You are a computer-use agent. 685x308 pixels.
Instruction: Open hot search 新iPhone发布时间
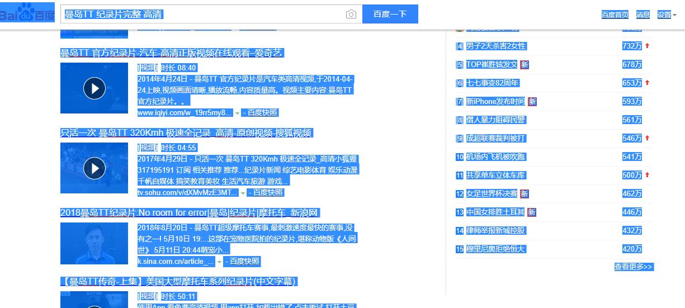pos(496,101)
